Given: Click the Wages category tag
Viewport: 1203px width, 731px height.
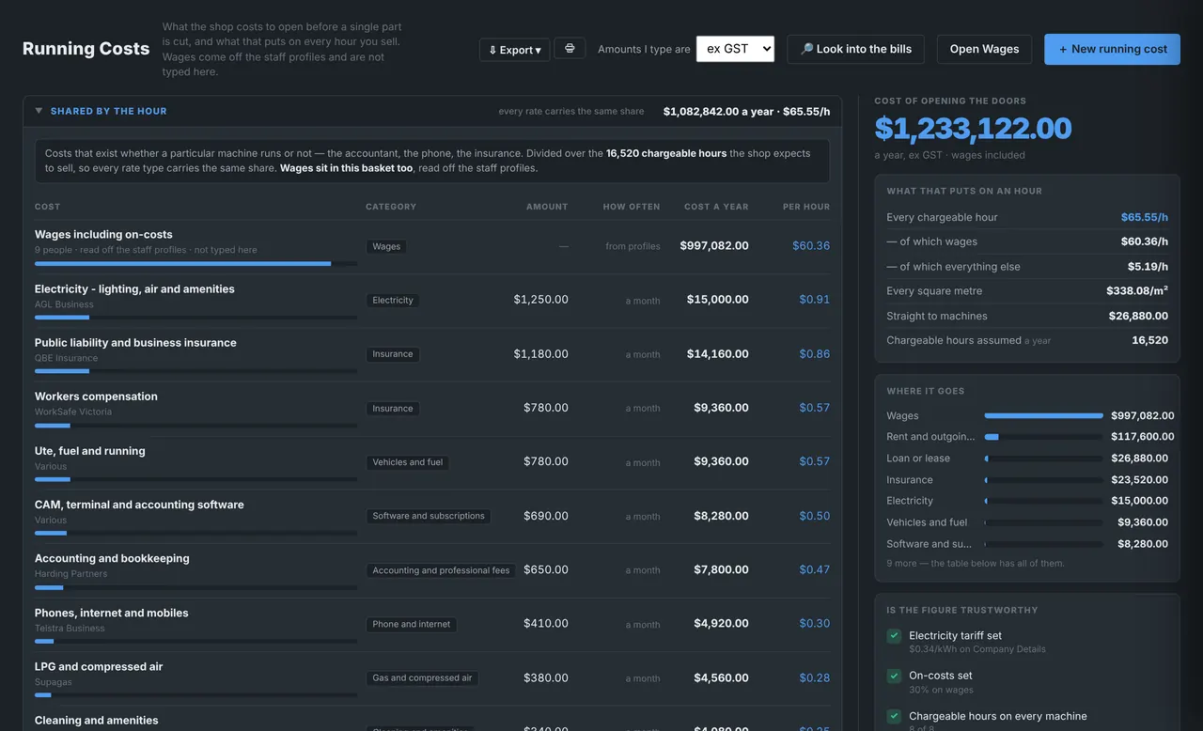Looking at the screenshot, I should [x=386, y=246].
